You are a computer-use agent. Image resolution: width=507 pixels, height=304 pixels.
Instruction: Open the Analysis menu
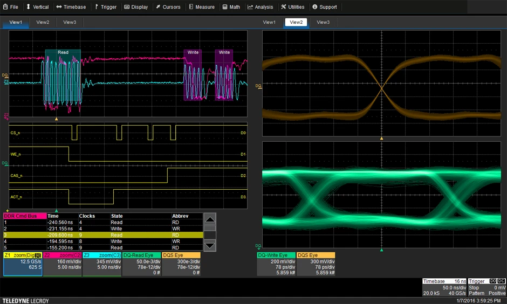click(261, 7)
